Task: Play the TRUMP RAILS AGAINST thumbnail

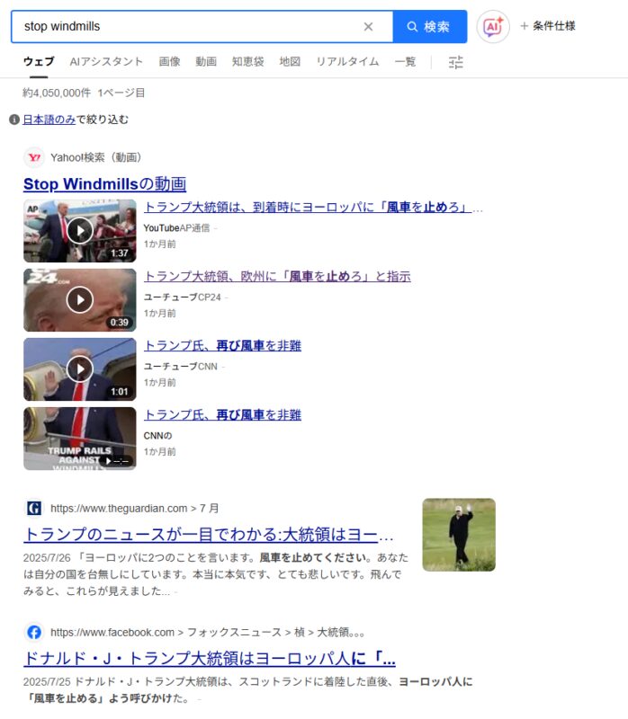Action: [80, 439]
